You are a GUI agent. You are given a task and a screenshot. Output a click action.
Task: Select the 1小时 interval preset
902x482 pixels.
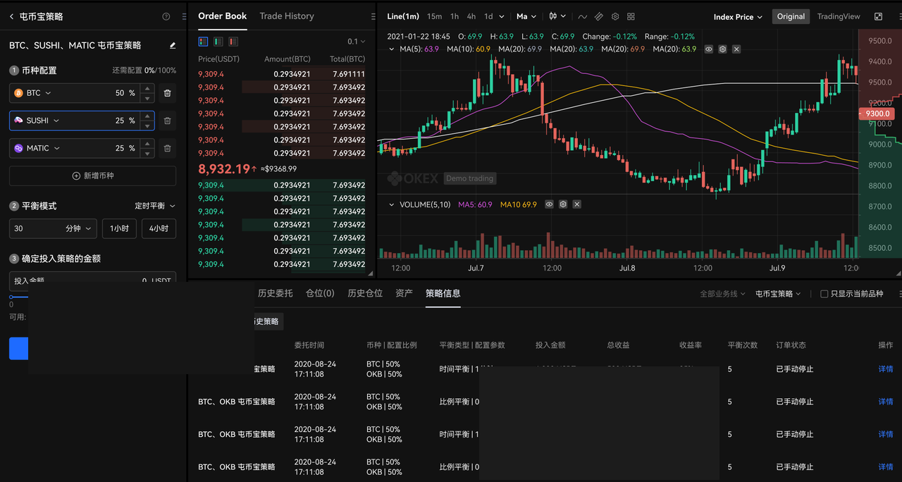[119, 228]
